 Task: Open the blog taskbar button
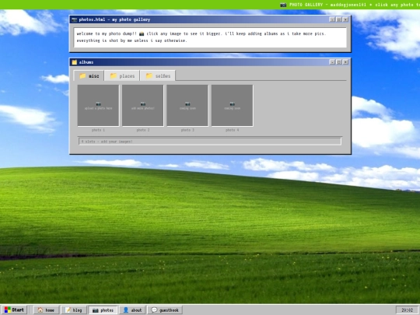pyautogui.click(x=74, y=310)
